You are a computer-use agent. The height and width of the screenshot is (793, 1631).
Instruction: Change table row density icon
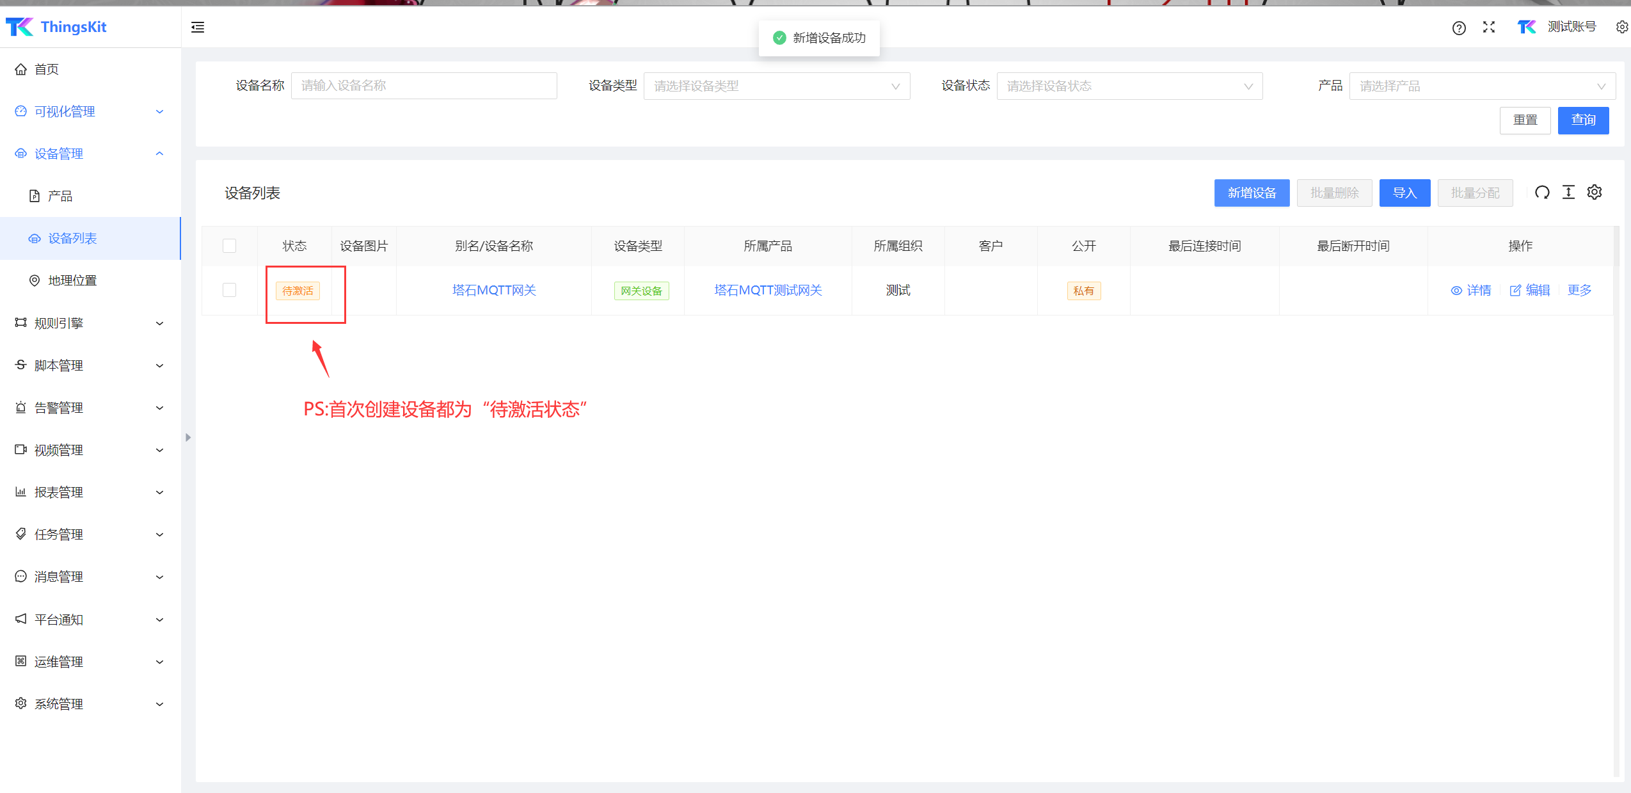coord(1568,193)
